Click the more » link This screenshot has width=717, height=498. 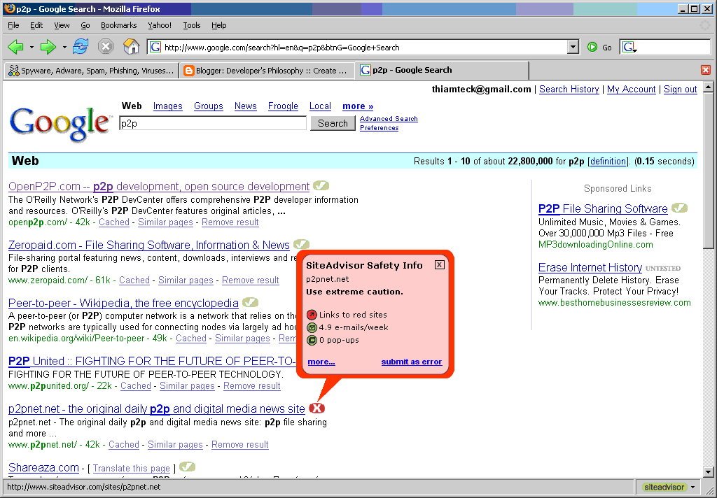coord(358,106)
